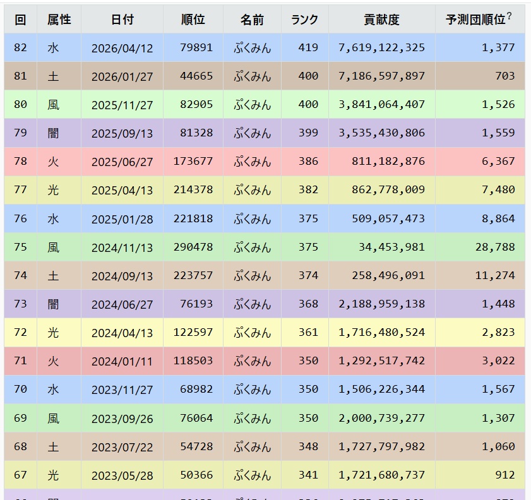Click the 日付 column header
The height and width of the screenshot is (500, 531).
click(x=122, y=20)
